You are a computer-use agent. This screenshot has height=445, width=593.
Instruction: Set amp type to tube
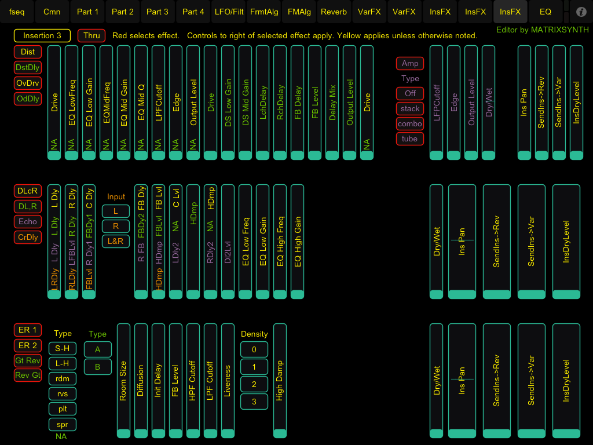(410, 139)
